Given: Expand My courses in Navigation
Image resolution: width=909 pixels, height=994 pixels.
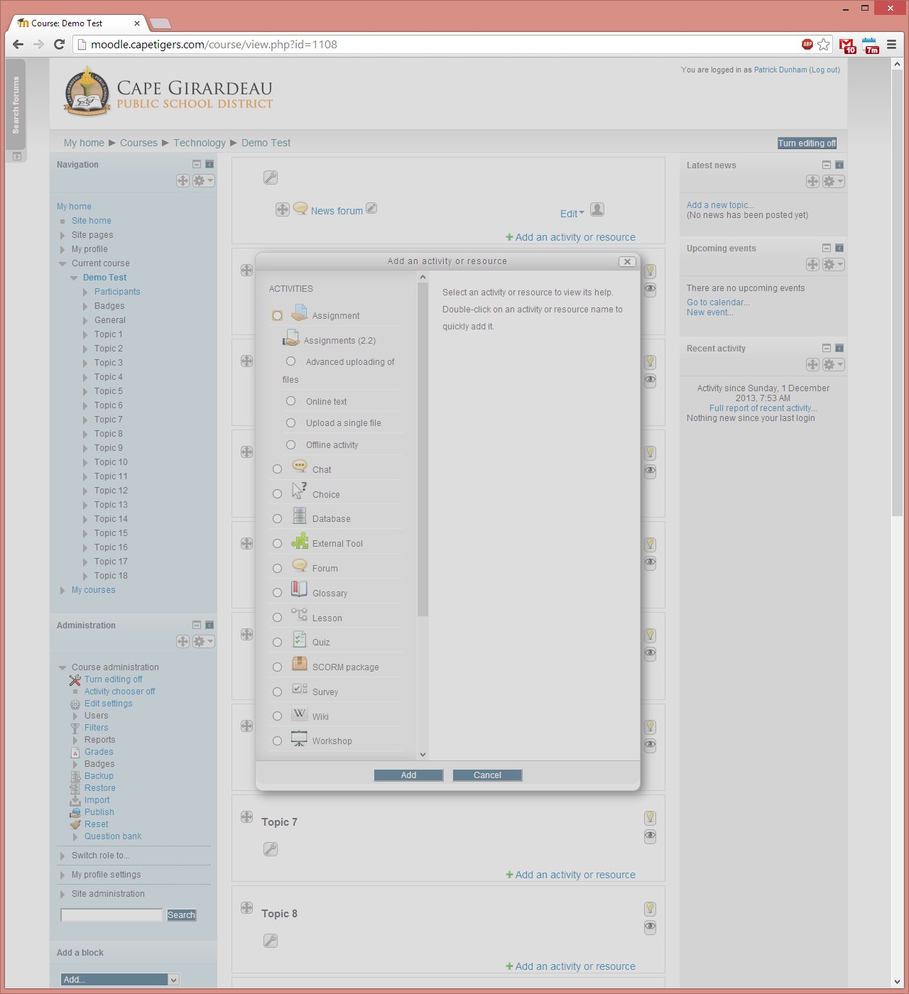Looking at the screenshot, I should point(62,590).
